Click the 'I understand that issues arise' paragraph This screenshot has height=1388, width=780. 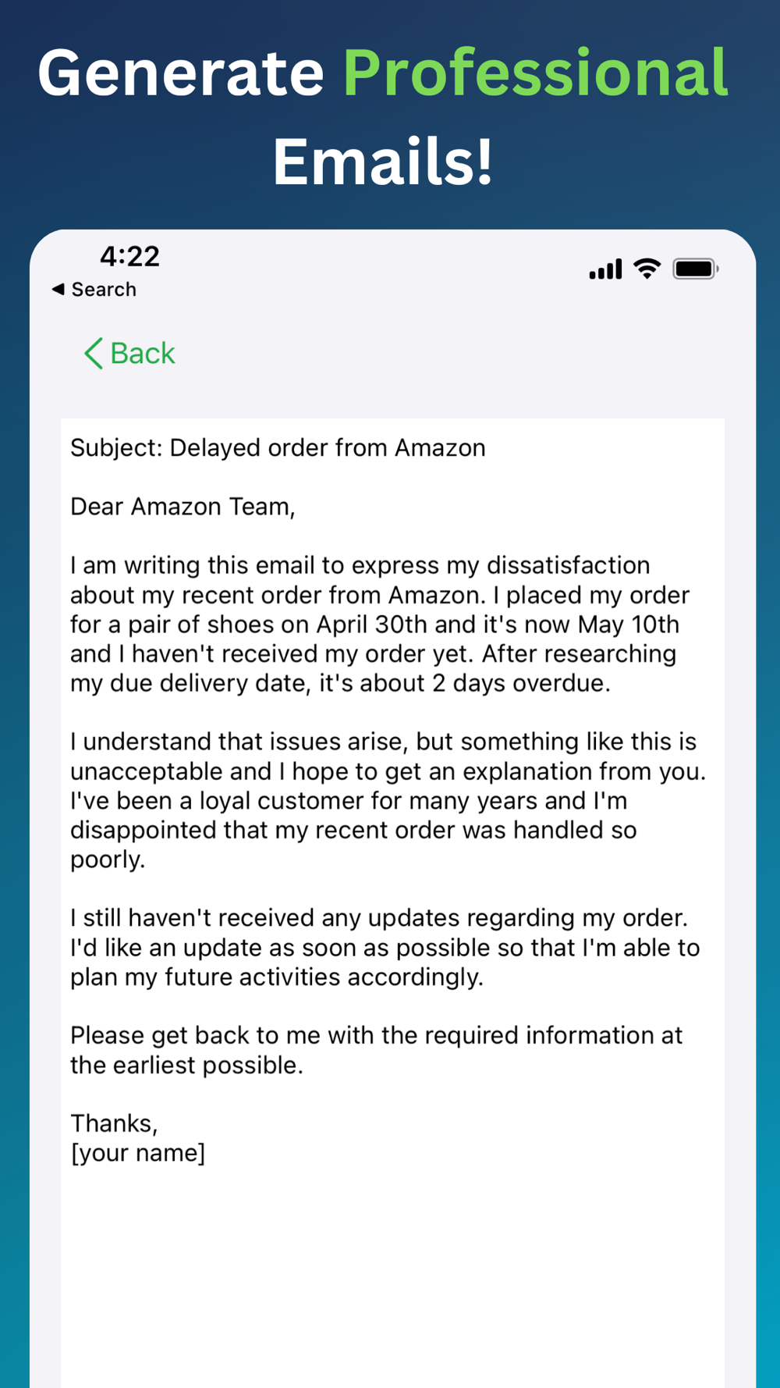pos(388,800)
